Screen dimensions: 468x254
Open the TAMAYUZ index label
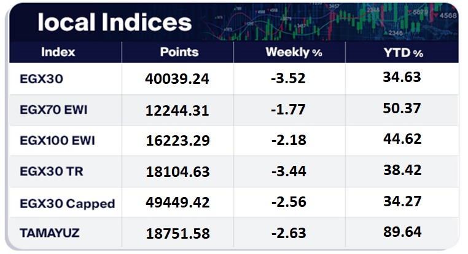(x=49, y=233)
